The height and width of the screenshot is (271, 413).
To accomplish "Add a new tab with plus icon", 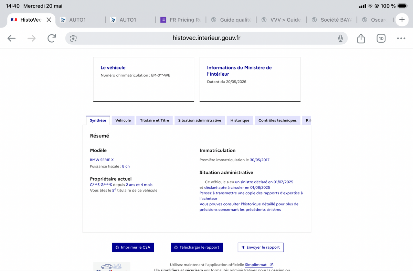I will pyautogui.click(x=402, y=20).
